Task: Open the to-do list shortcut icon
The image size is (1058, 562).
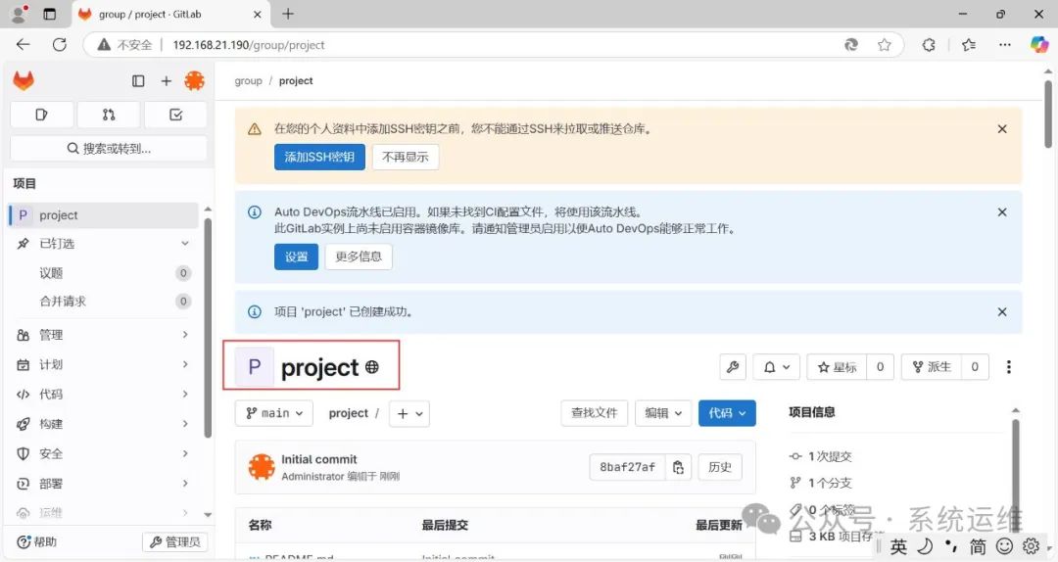Action: (x=175, y=115)
